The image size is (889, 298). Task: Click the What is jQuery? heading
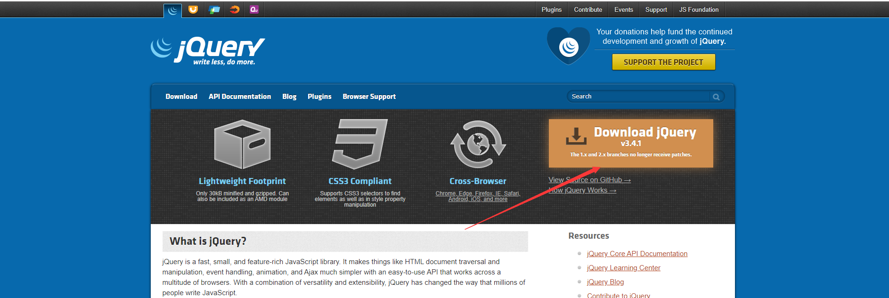click(208, 242)
